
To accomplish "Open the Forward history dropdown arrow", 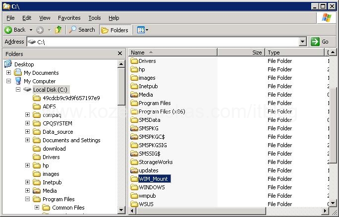I will pyautogui.click(x=49, y=30).
